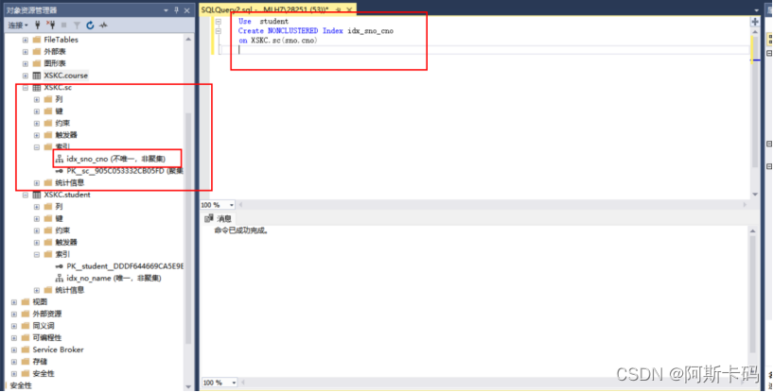773x392 pixels.
Task: Click the connect plug icon in Object Explorer
Action: [38, 25]
